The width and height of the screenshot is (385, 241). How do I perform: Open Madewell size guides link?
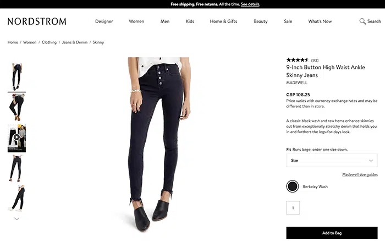pyautogui.click(x=360, y=174)
